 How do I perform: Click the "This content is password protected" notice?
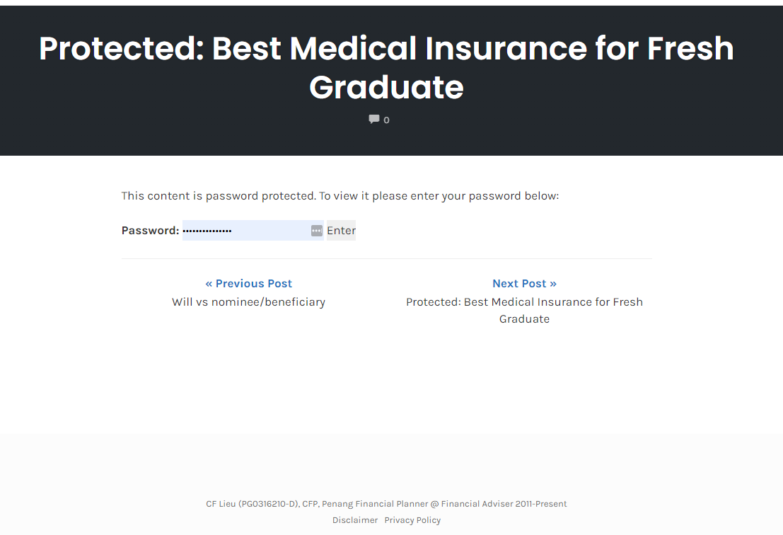click(340, 196)
